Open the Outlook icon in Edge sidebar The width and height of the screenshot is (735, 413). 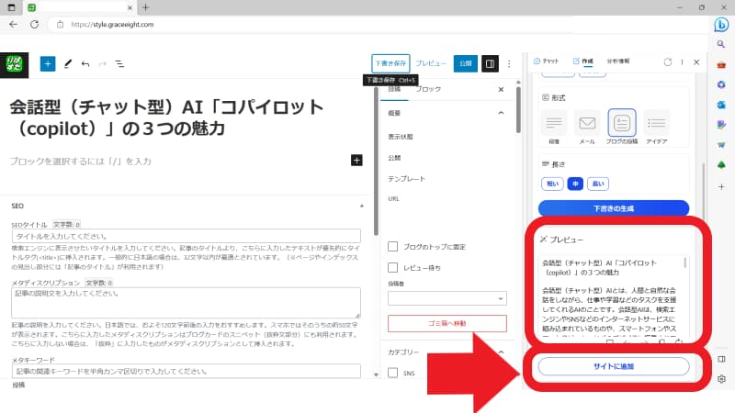click(x=721, y=105)
